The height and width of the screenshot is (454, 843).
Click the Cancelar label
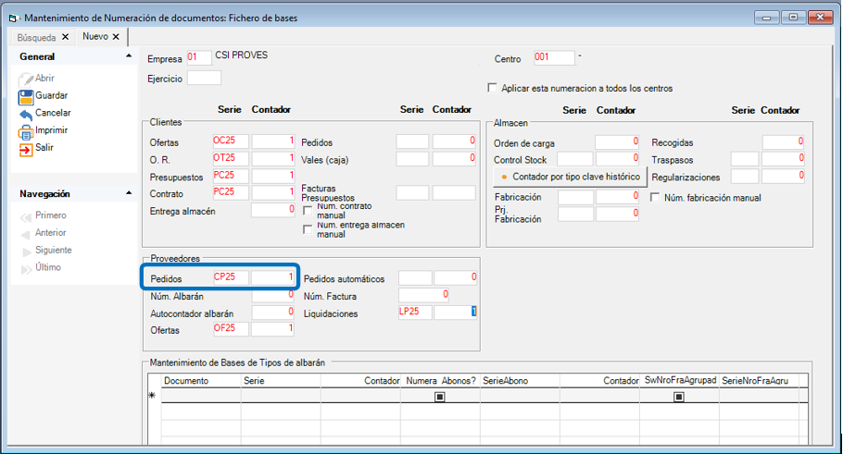coord(53,113)
